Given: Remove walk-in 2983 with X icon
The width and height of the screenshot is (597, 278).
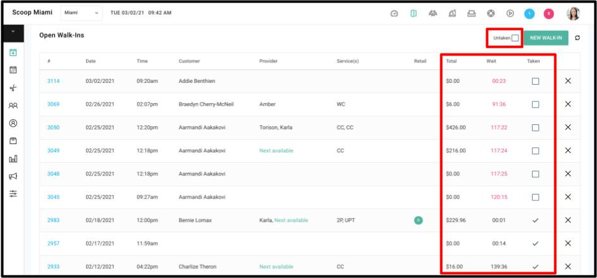Looking at the screenshot, I should 568,220.
